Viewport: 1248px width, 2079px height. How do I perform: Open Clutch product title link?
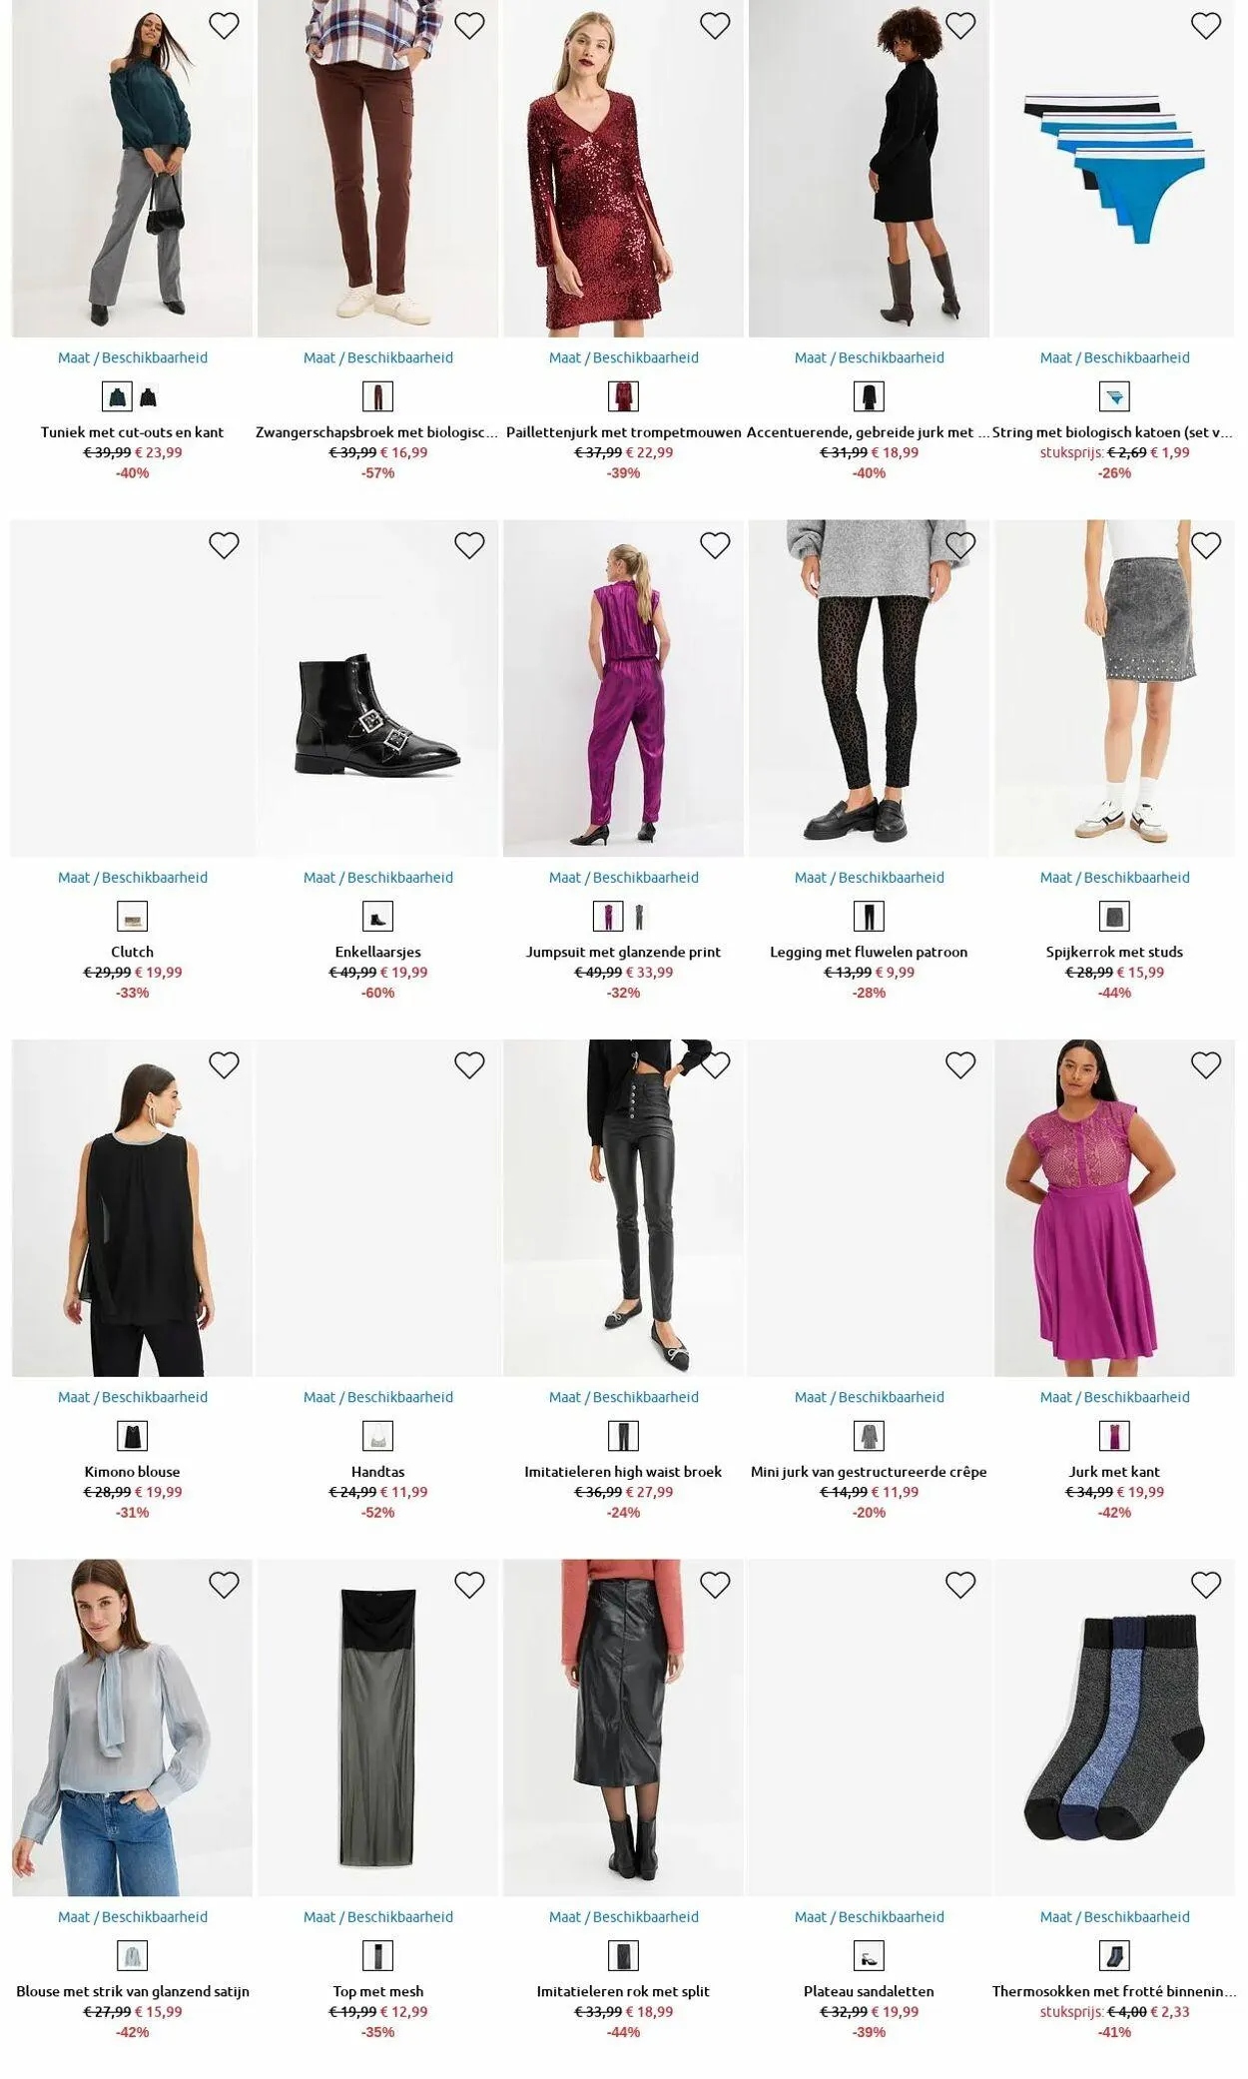pyautogui.click(x=133, y=952)
